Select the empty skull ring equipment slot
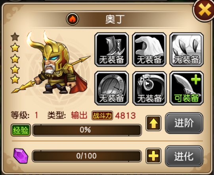 149,88
